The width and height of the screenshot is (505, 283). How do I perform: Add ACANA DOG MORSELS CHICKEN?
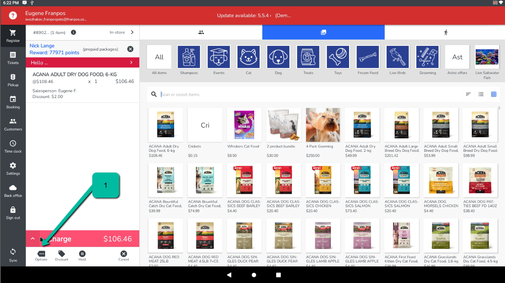[441, 188]
